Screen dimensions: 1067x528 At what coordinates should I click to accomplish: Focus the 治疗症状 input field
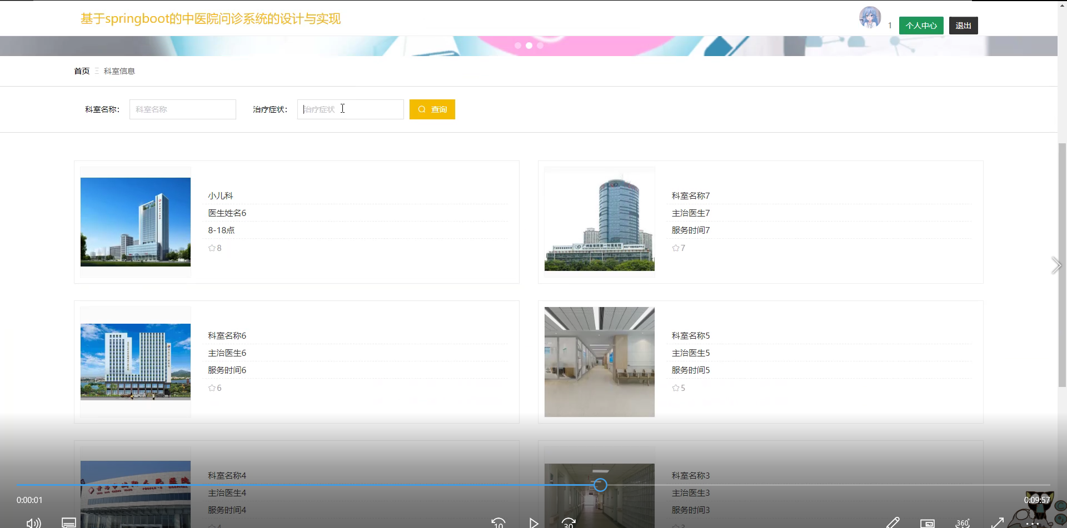coord(350,109)
